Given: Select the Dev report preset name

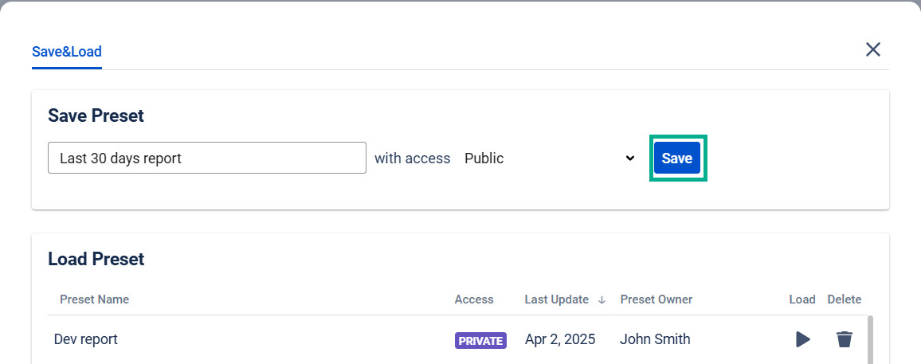Looking at the screenshot, I should pyautogui.click(x=86, y=339).
